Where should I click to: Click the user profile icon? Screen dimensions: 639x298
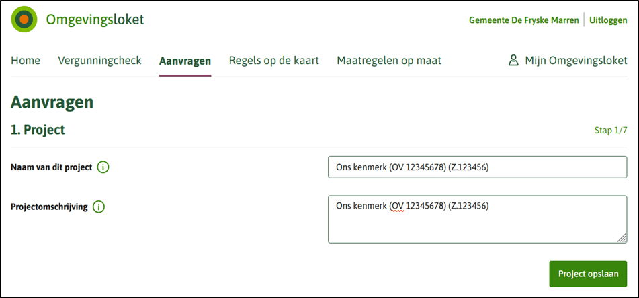click(x=513, y=61)
